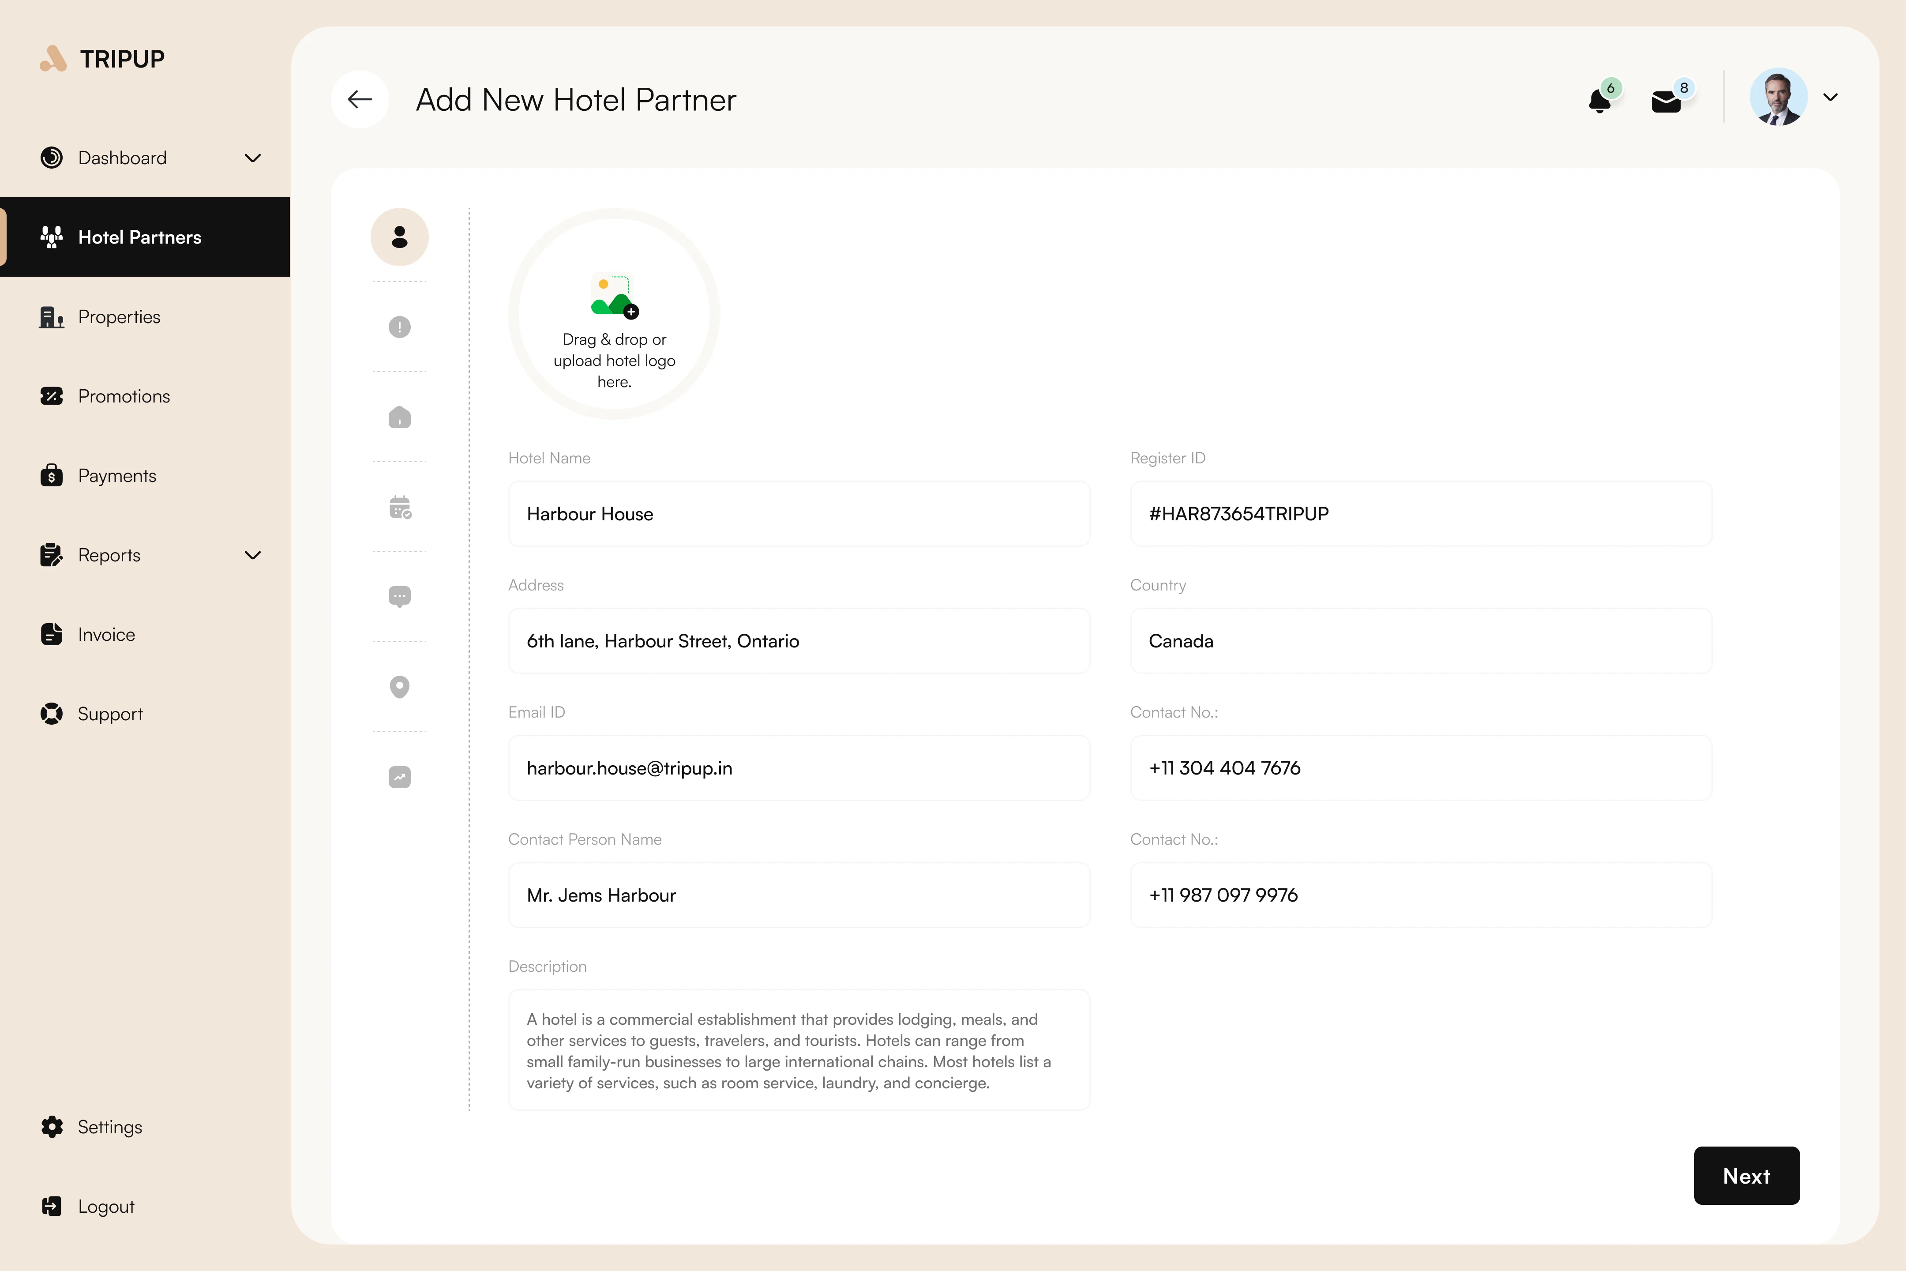Click the back arrow button
This screenshot has height=1271, width=1906.
(360, 99)
